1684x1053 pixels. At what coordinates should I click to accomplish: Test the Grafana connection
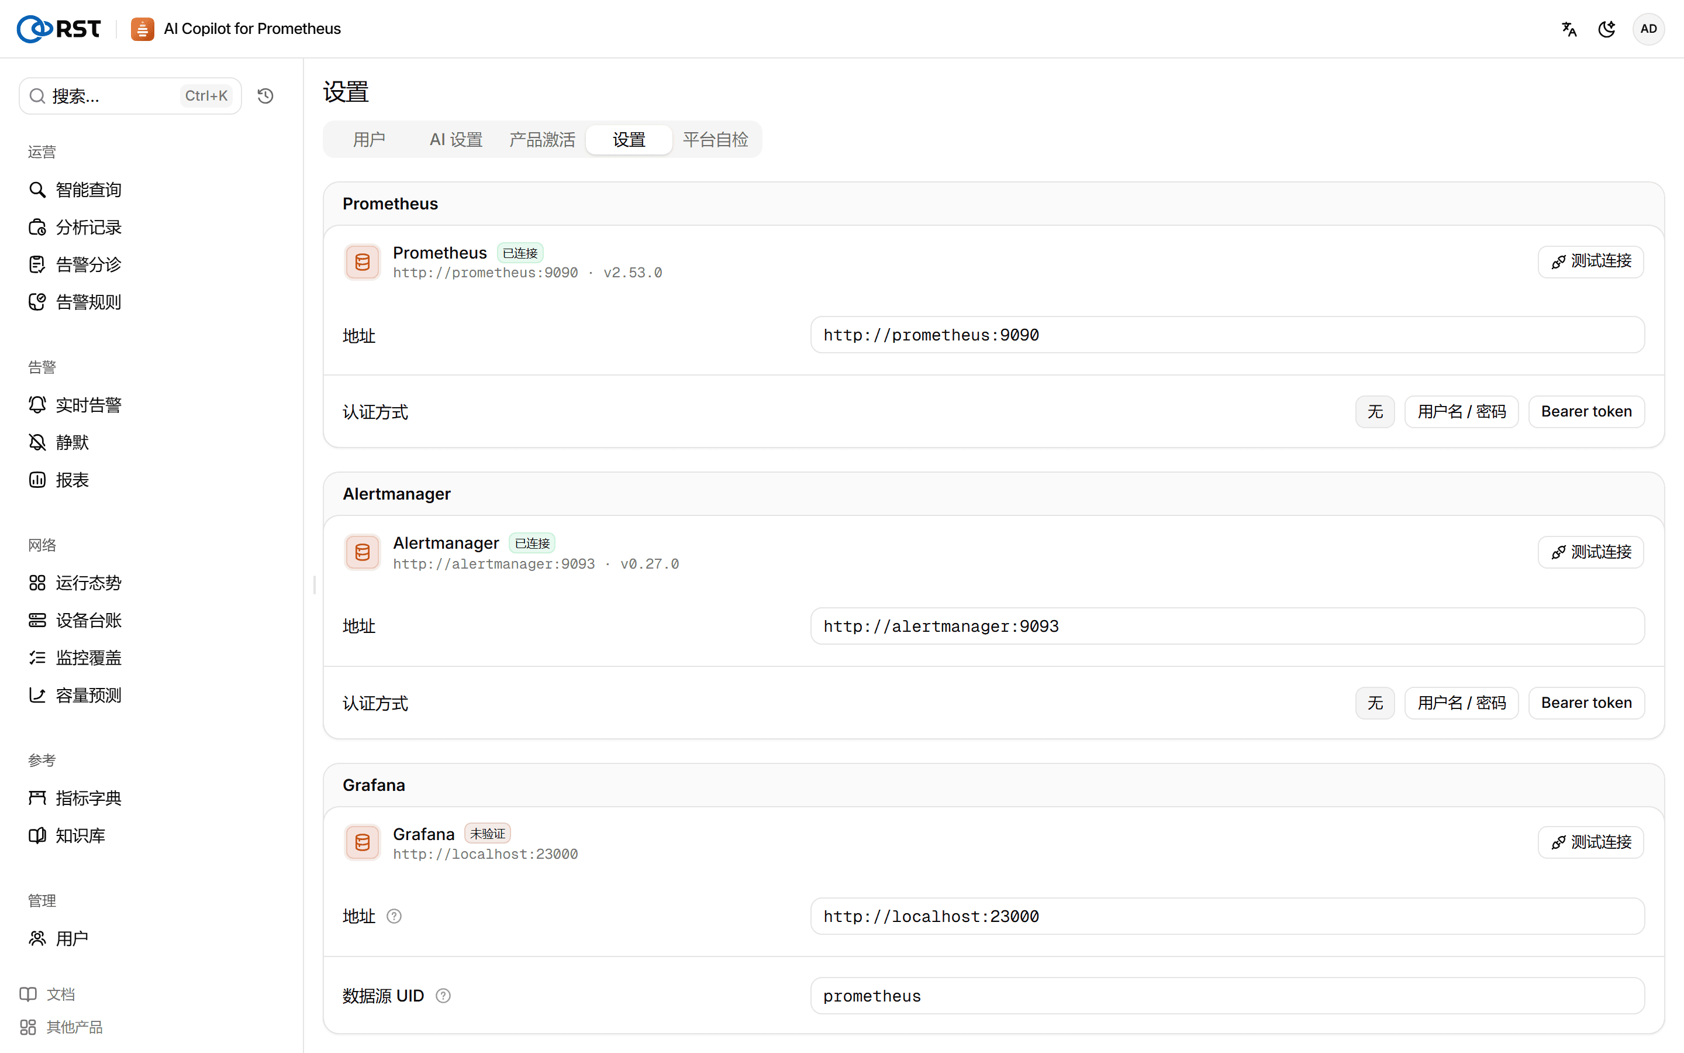[x=1591, y=842]
